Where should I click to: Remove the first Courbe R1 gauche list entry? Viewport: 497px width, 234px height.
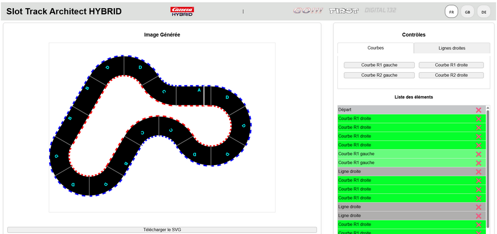coord(478,155)
